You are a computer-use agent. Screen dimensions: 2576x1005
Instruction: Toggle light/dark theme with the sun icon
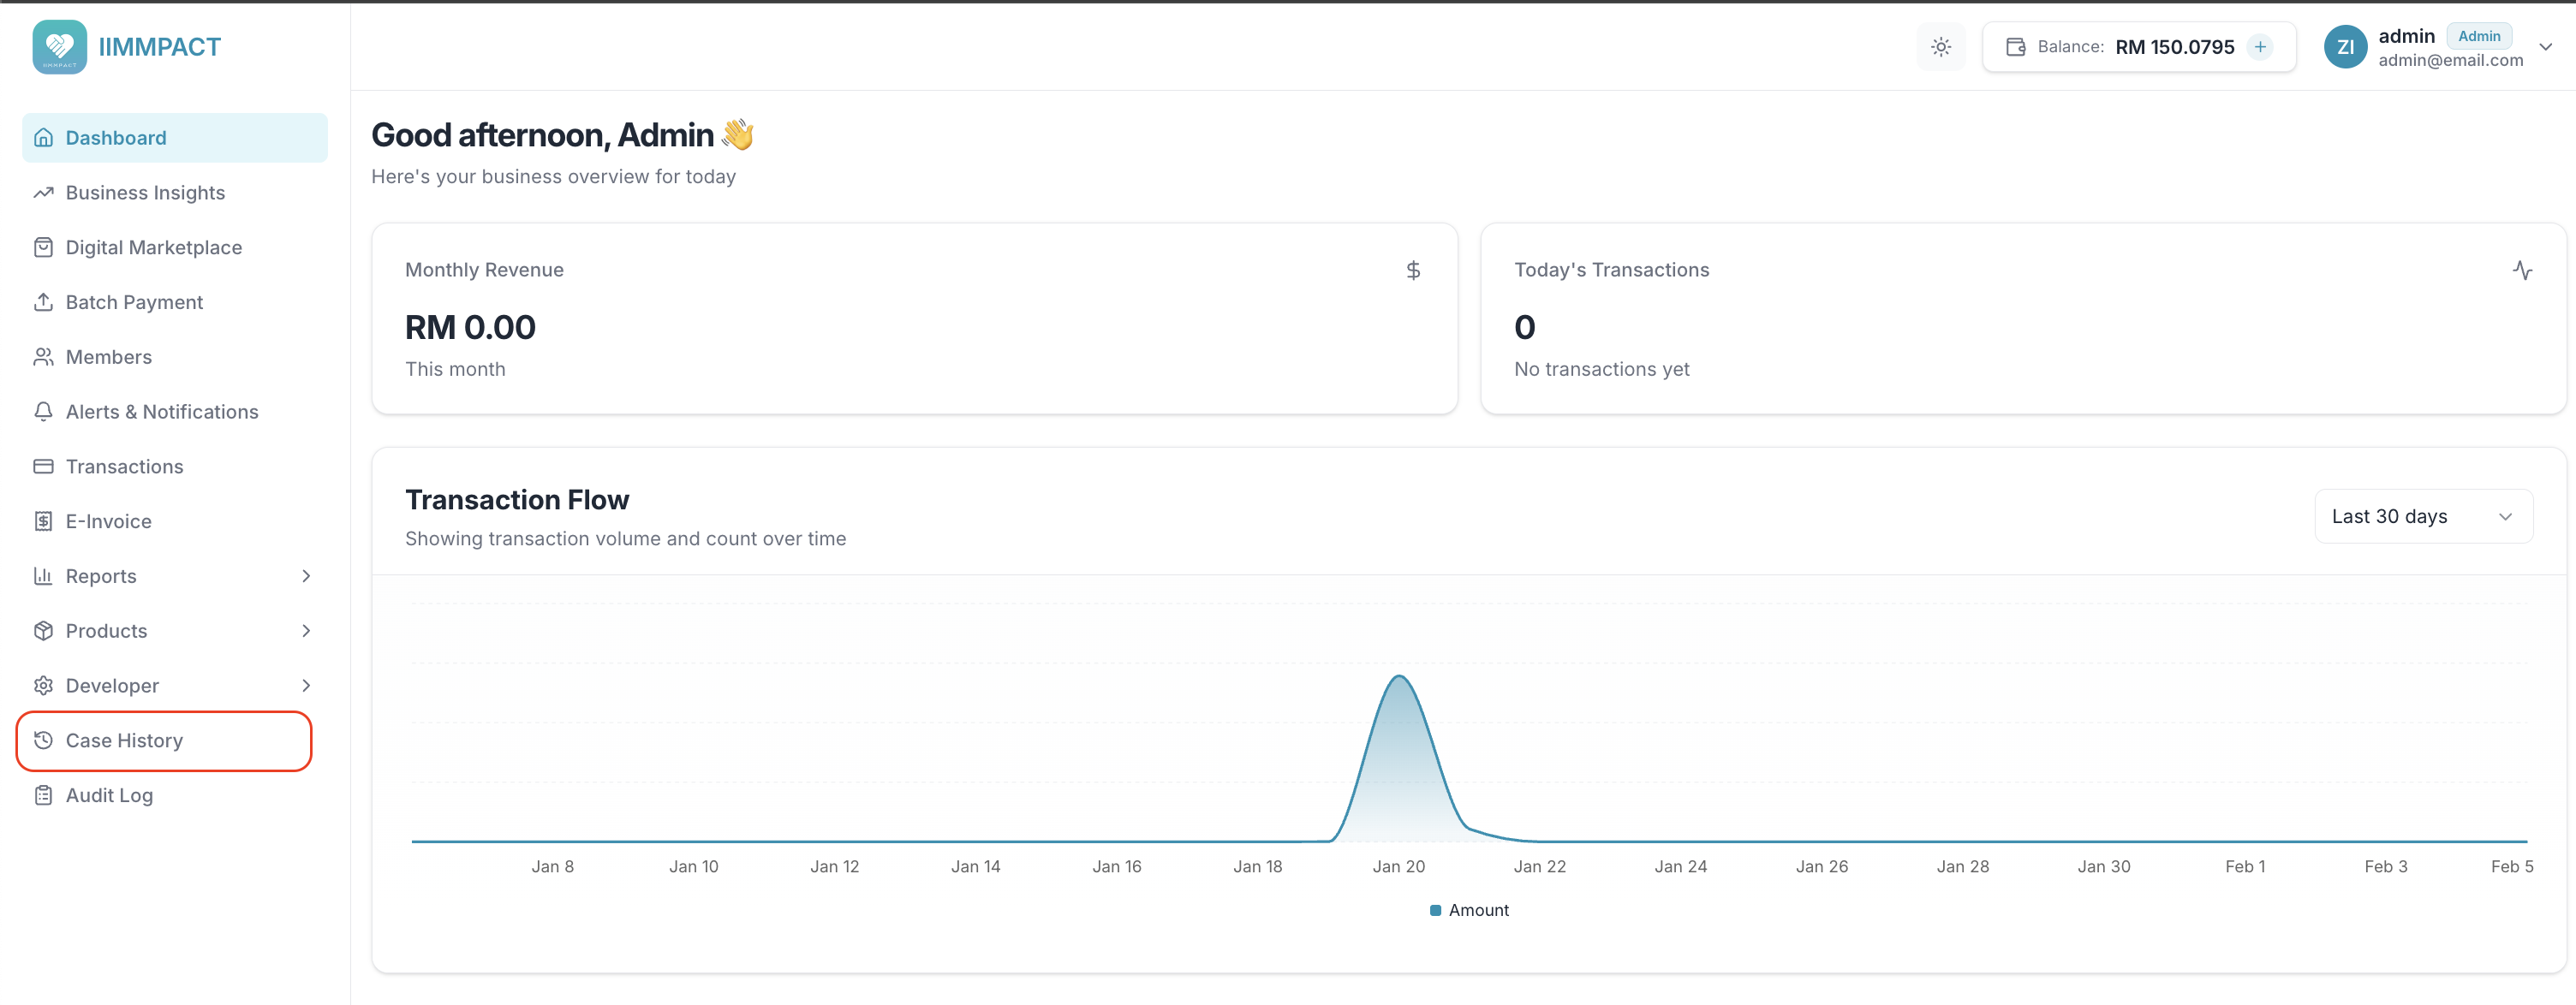(x=1940, y=46)
